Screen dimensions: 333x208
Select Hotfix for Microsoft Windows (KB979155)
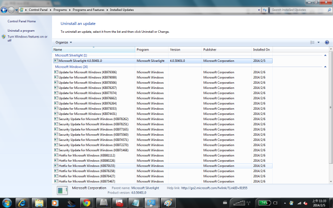[163, 166]
